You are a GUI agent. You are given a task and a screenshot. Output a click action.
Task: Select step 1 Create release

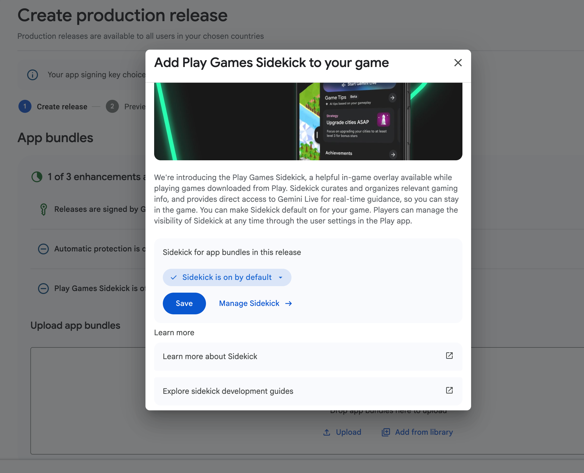[x=53, y=107]
